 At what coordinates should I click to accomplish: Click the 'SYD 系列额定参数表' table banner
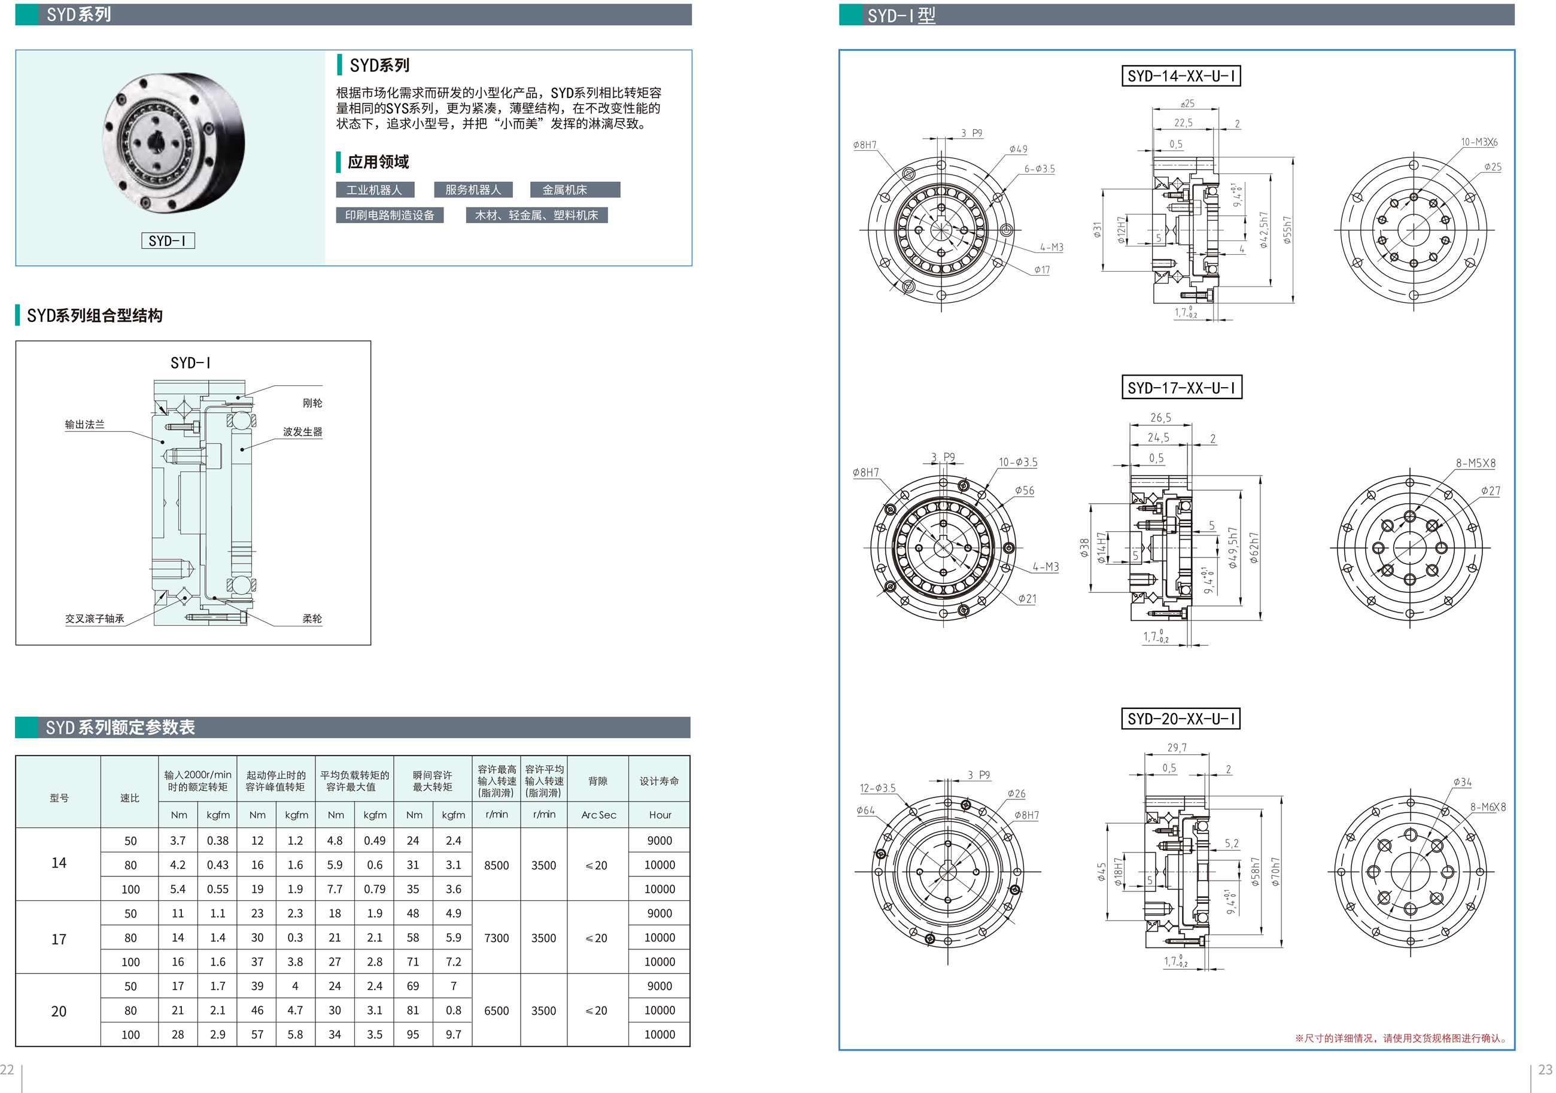click(352, 727)
